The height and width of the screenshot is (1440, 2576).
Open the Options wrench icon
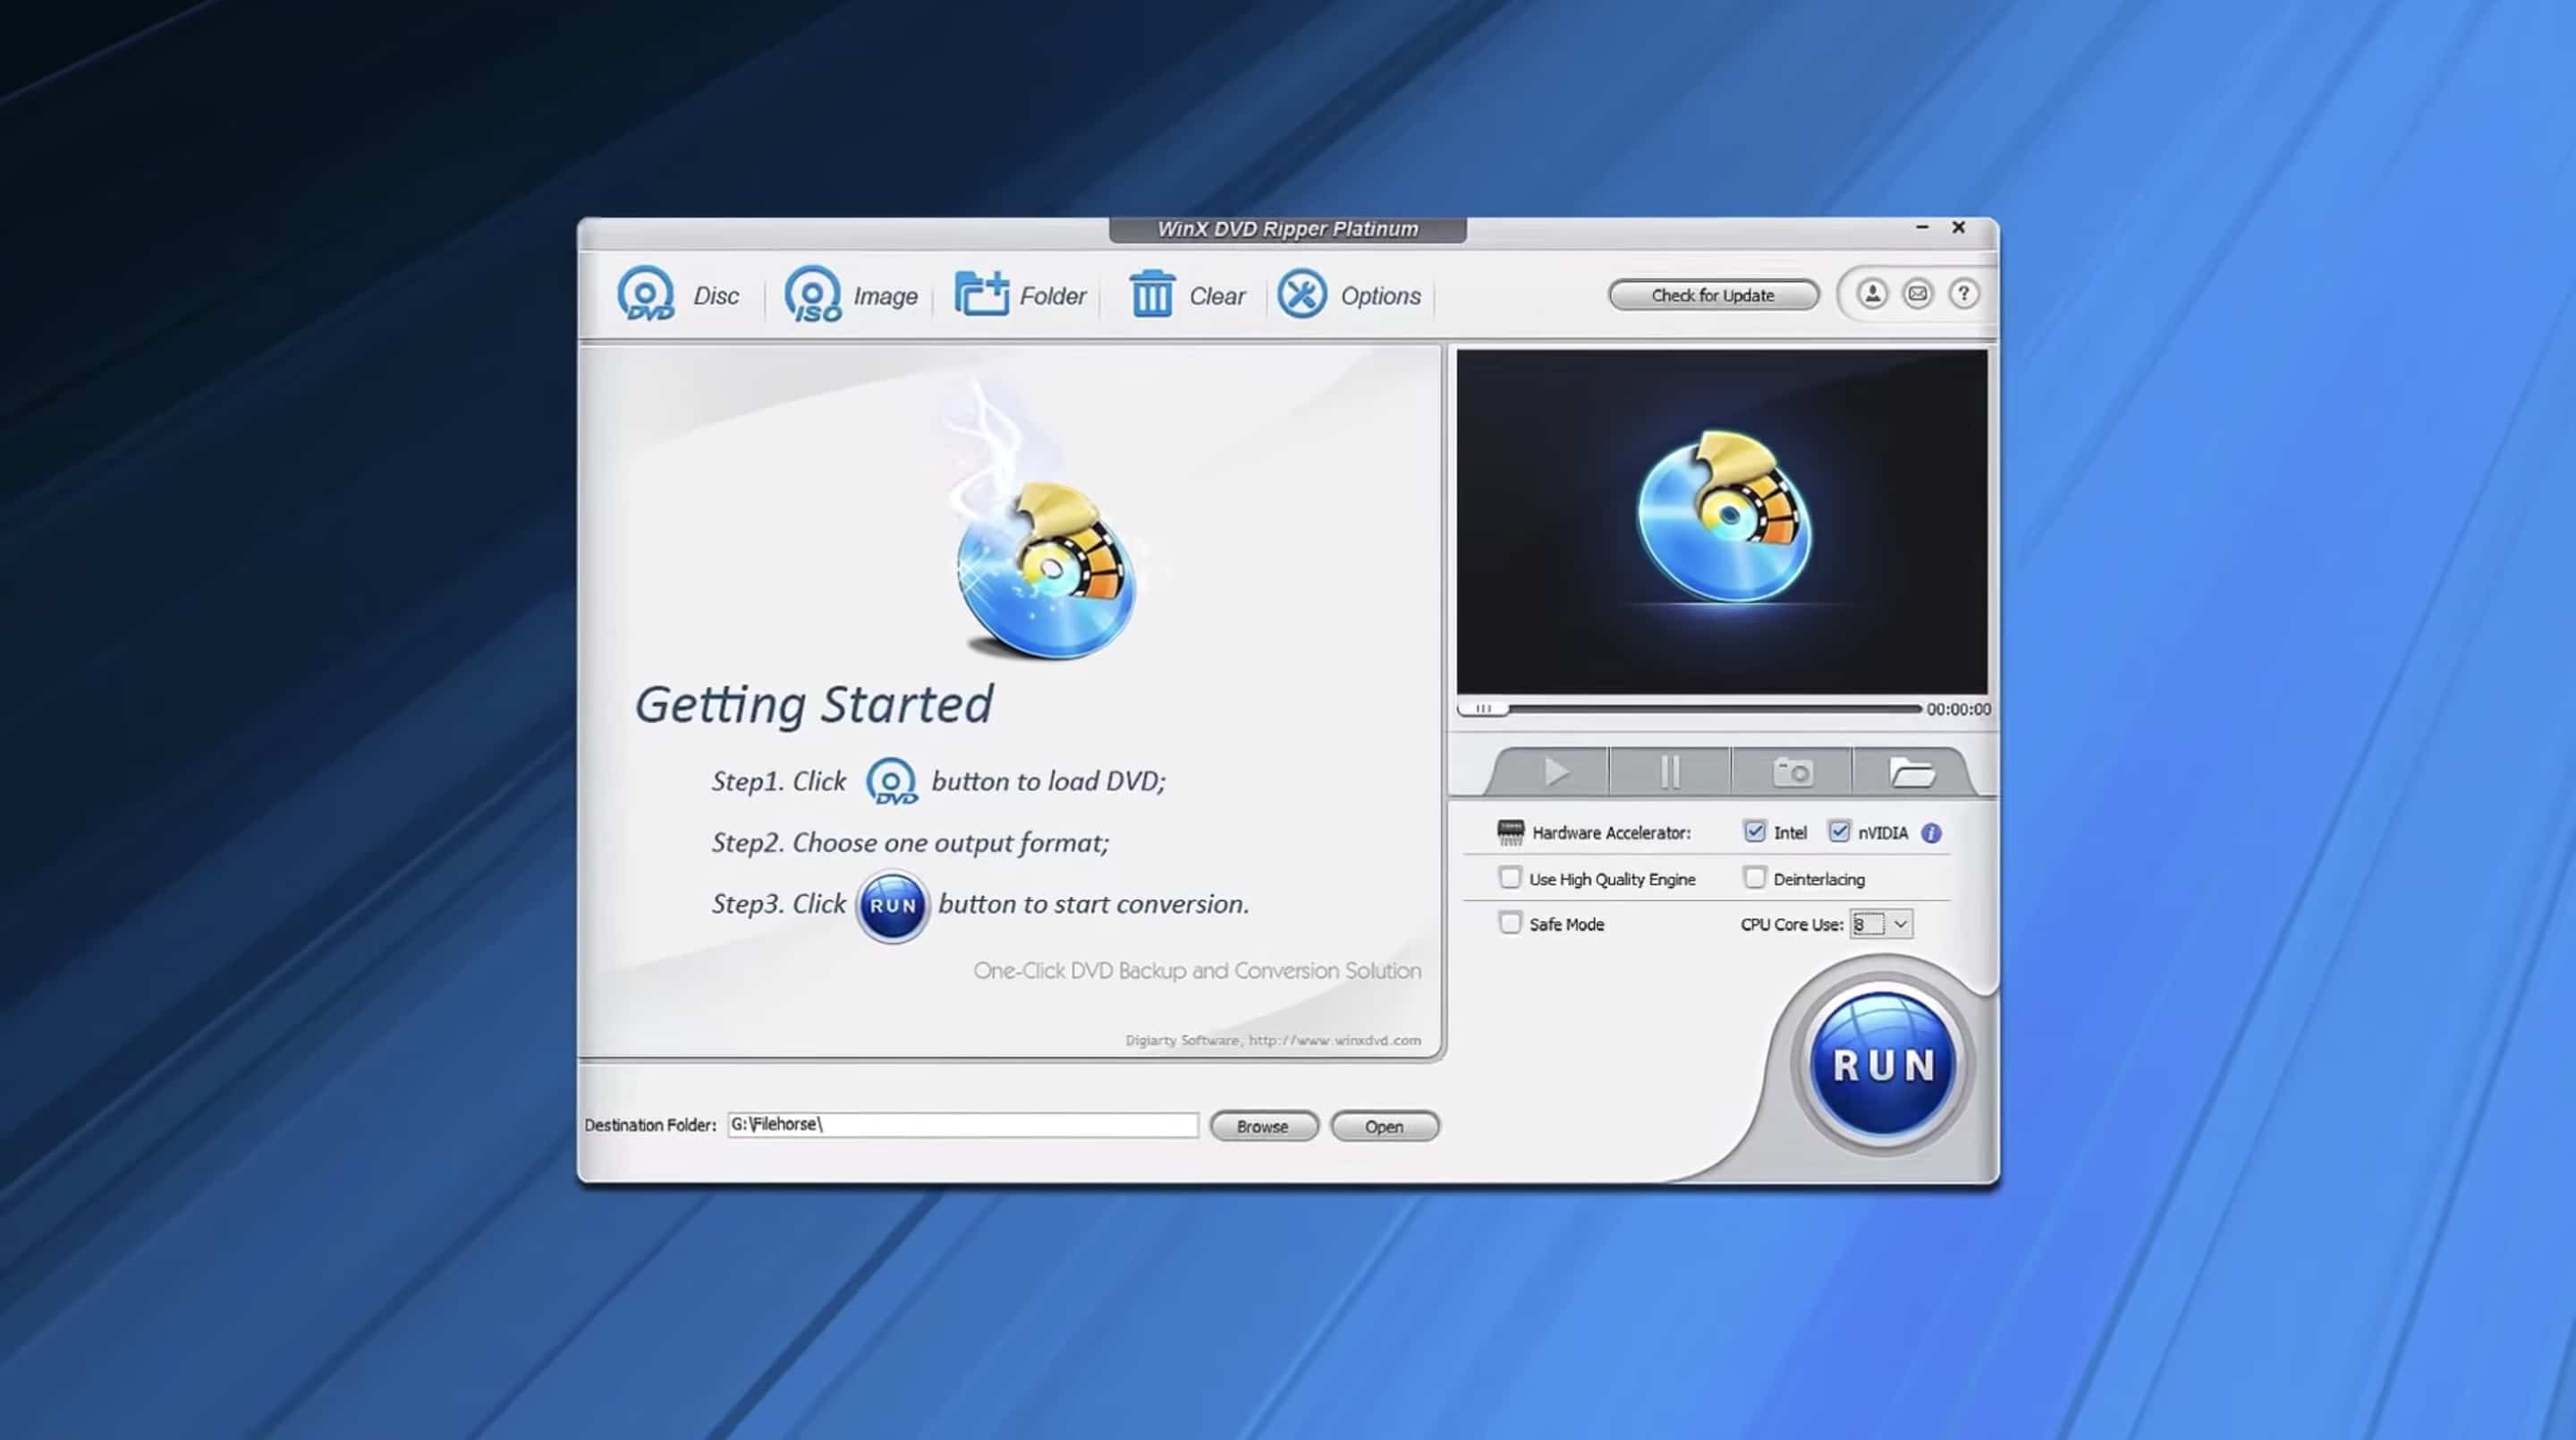(x=1302, y=294)
